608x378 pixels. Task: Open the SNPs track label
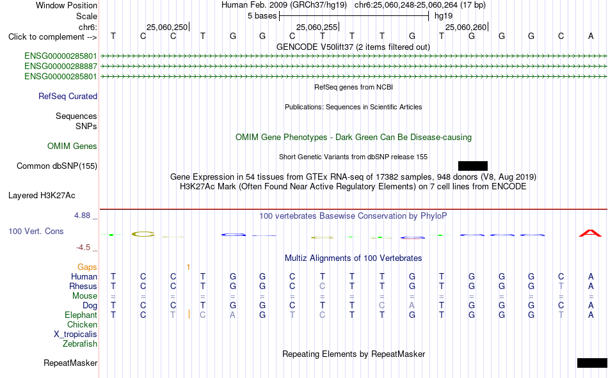(86, 126)
